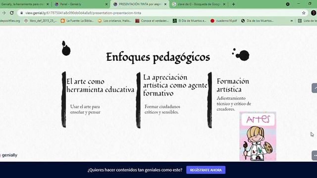Click the REGÍSTRATE AHORA button
The height and width of the screenshot is (178, 317).
click(x=206, y=170)
